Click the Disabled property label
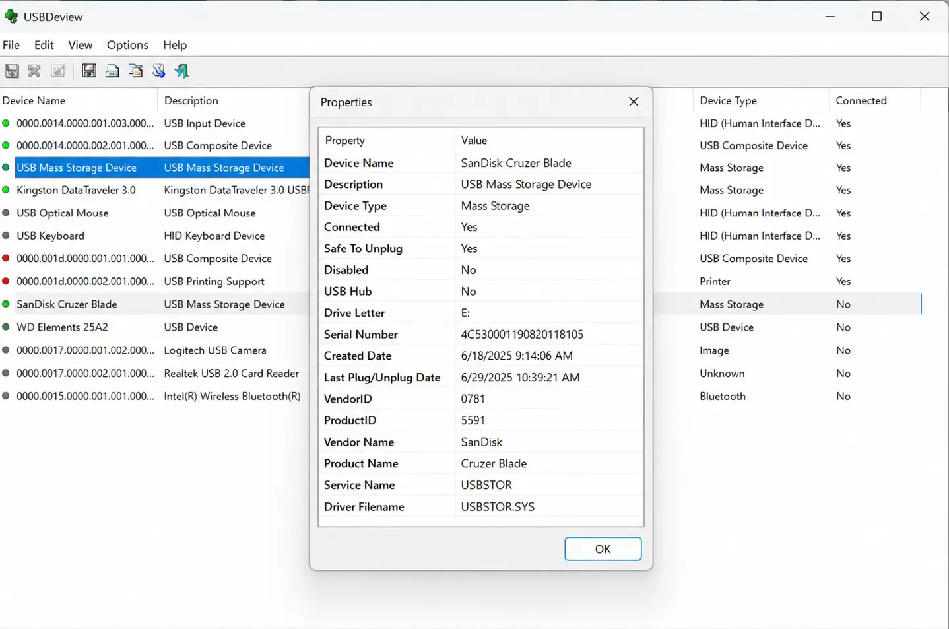Viewport: 949px width, 629px height. pyautogui.click(x=346, y=270)
